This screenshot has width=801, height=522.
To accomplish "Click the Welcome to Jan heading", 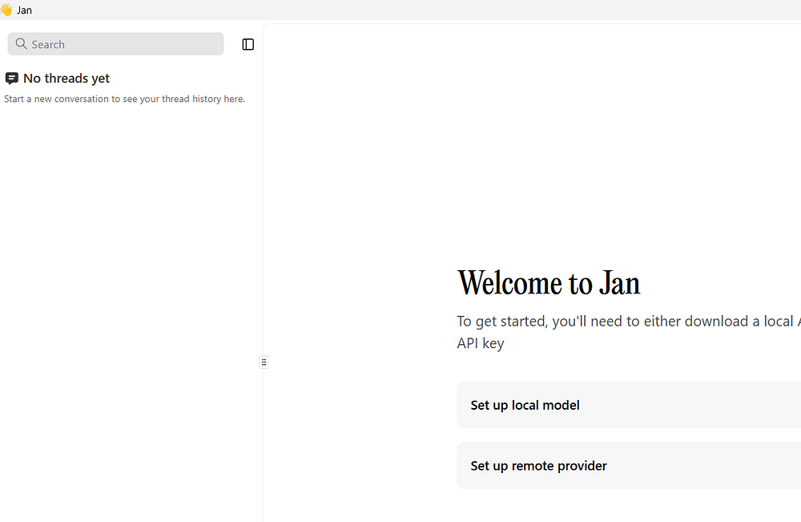I will (549, 283).
